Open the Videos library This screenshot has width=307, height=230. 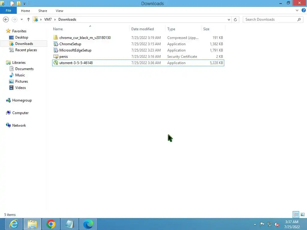coord(20,88)
